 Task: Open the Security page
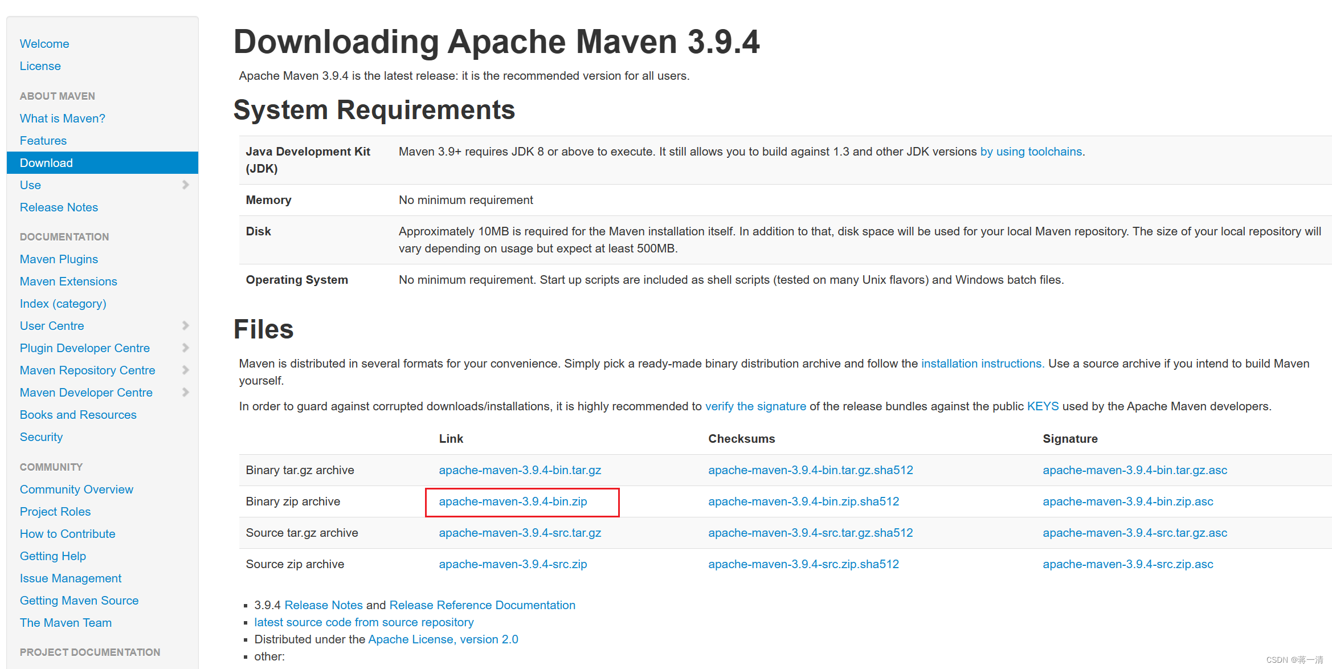[41, 437]
